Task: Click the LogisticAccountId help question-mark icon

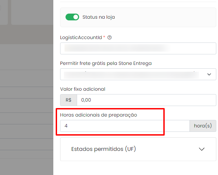Action: 109,38
